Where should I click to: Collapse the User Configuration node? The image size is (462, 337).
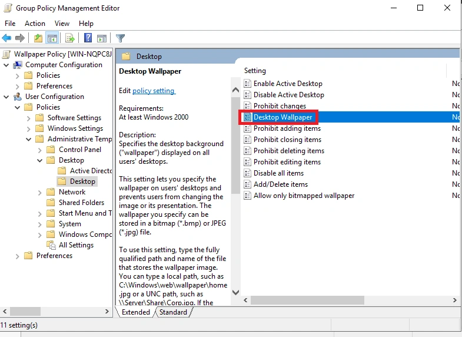6,97
